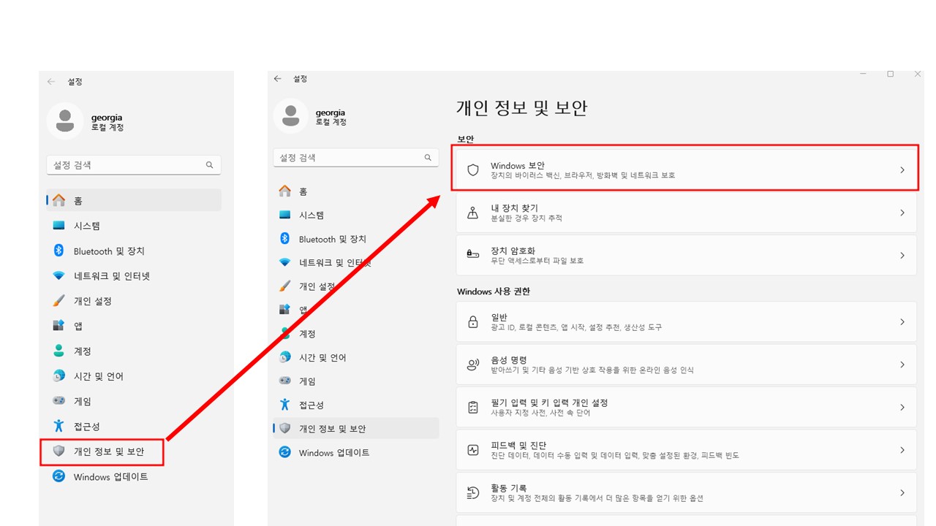This screenshot has height=526, width=936.
Task: Click search magnifier in left window search box
Action: tap(209, 165)
